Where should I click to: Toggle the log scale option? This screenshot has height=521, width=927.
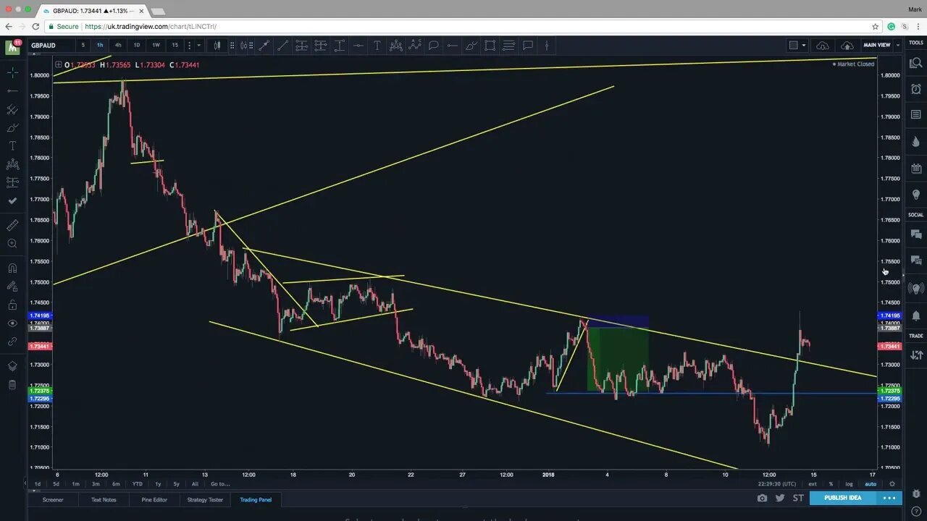point(849,484)
